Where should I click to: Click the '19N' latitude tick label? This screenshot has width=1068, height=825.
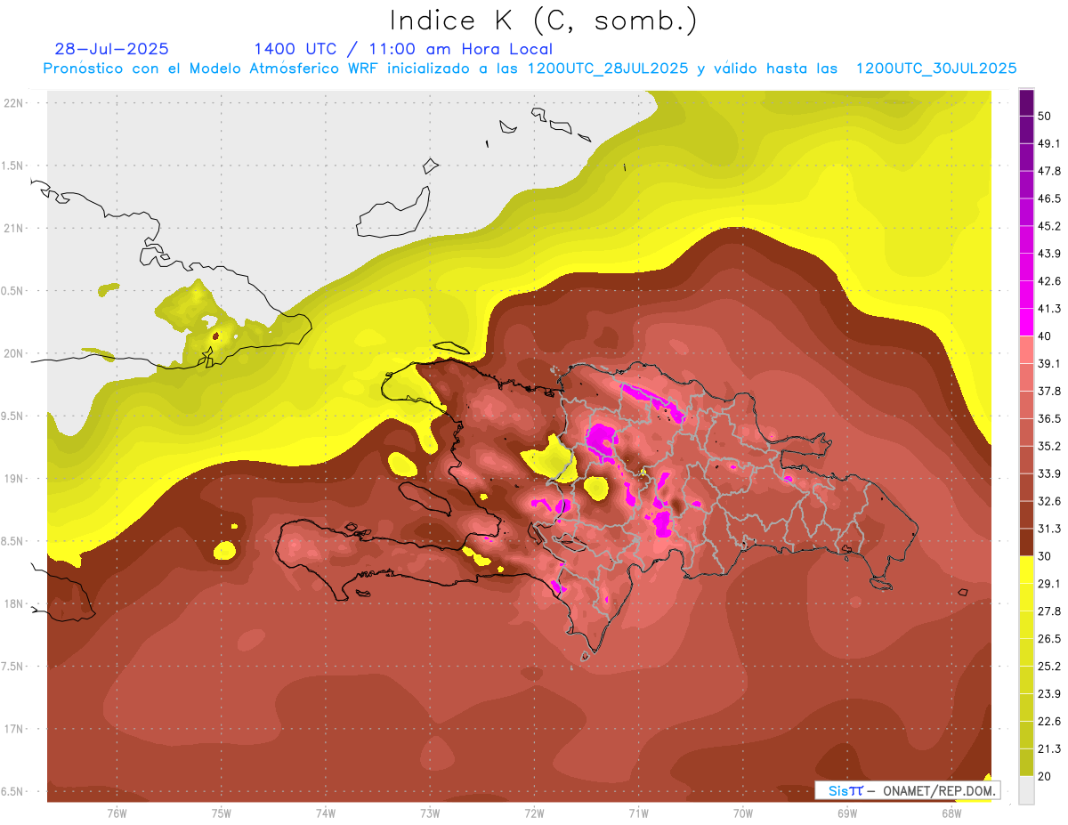14,478
